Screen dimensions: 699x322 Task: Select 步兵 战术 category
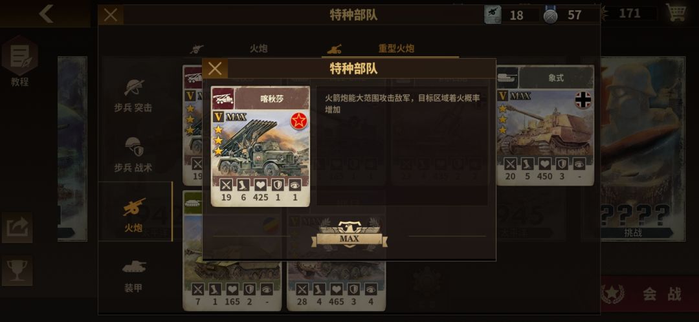tap(133, 155)
